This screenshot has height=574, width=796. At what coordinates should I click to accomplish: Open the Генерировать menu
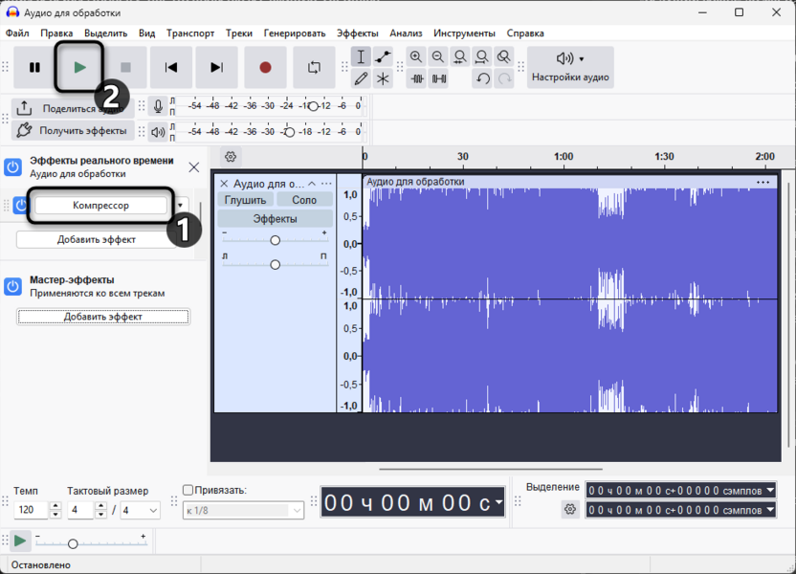[295, 33]
